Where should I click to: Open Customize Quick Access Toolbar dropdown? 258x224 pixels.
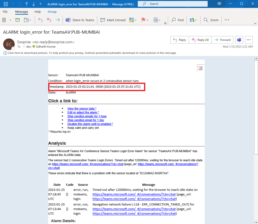tap(41, 4)
